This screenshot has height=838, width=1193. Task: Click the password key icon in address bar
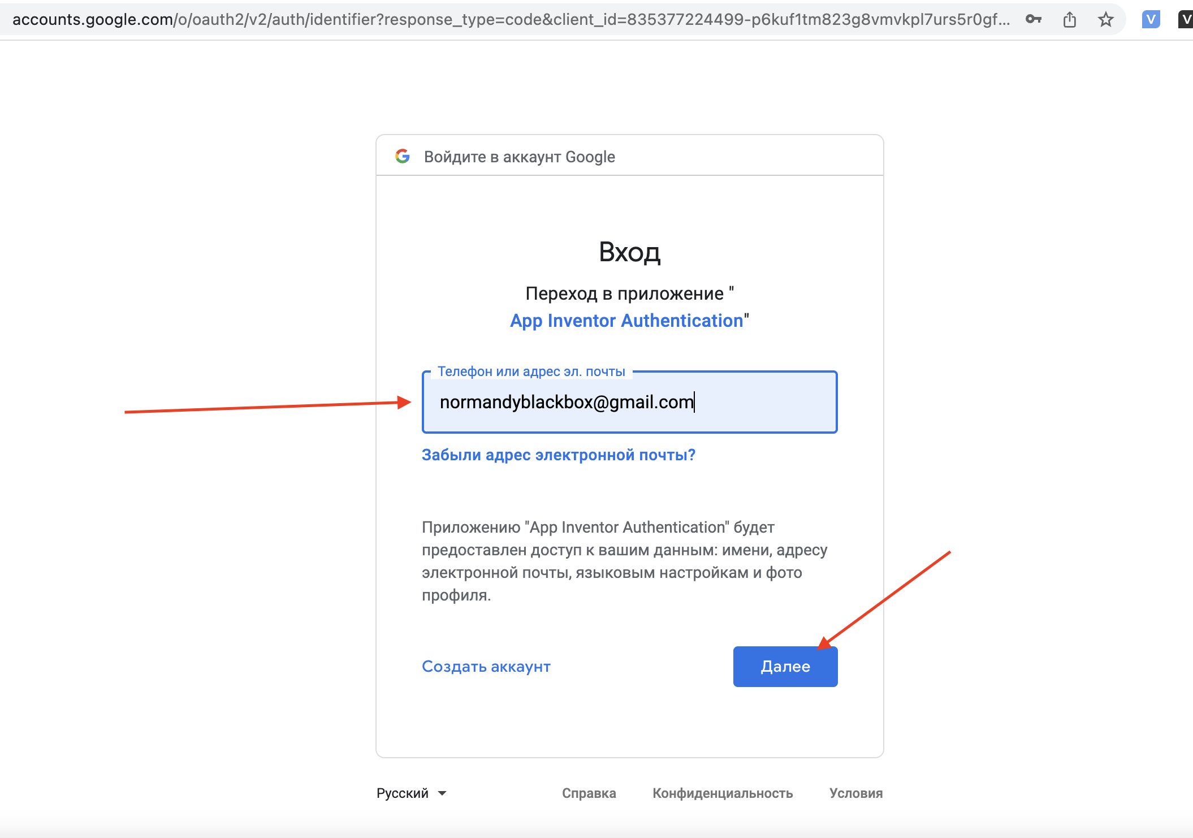1033,19
